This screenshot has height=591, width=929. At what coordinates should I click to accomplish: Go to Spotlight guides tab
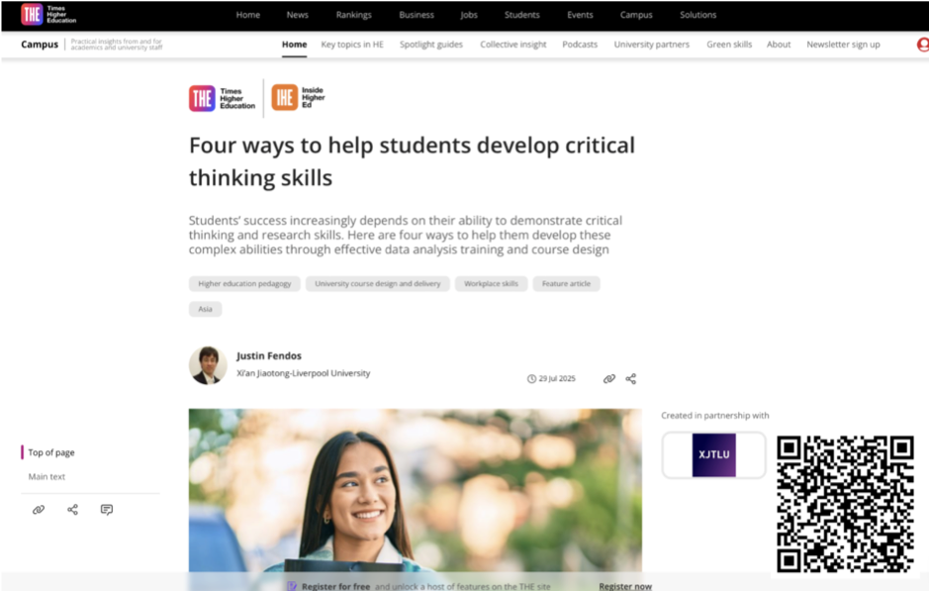430,45
